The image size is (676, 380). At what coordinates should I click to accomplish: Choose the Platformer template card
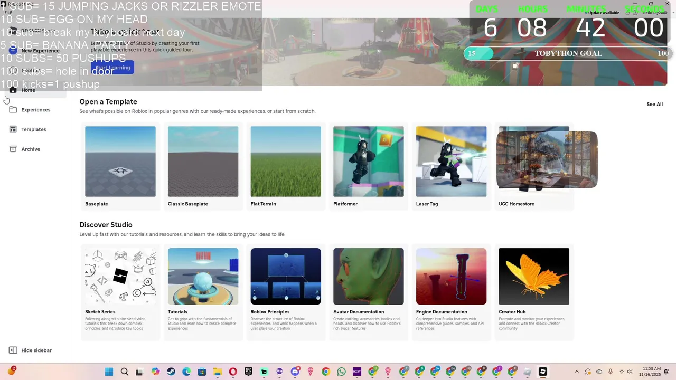click(x=369, y=167)
